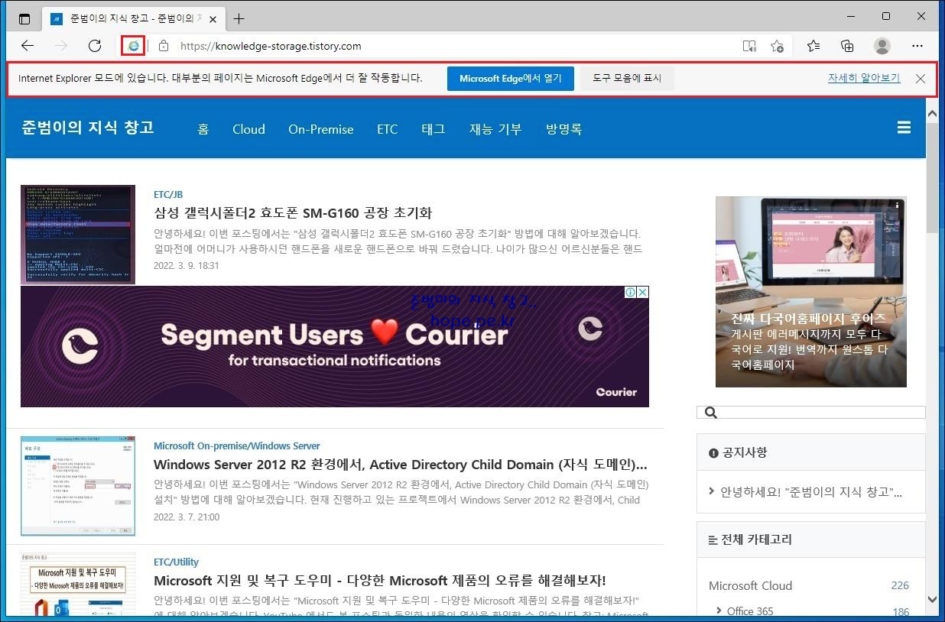Click Microsoft Edge에서 열기 button

511,78
